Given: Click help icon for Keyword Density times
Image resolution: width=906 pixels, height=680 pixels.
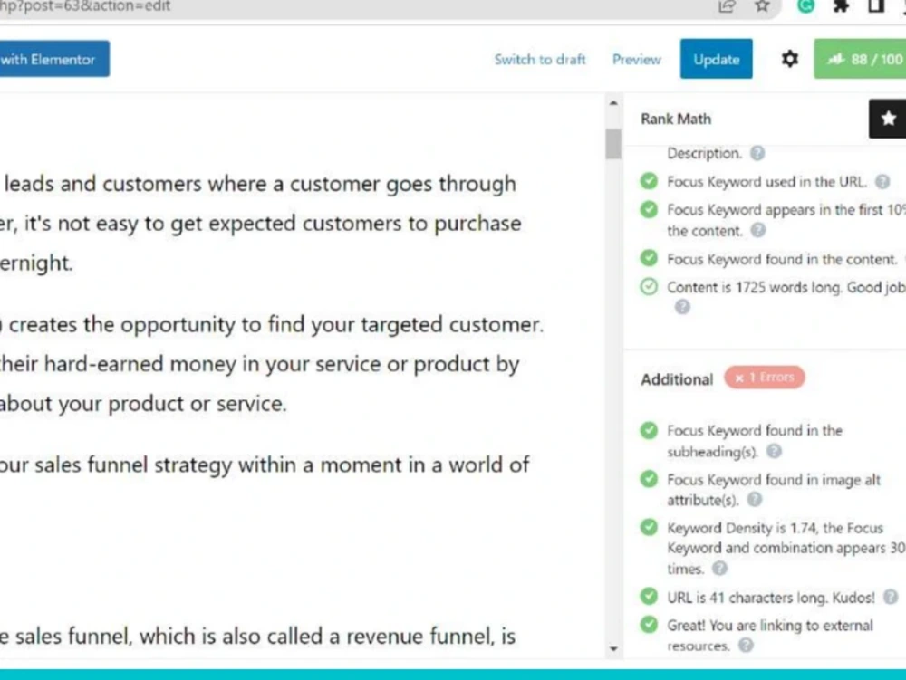Looking at the screenshot, I should (x=718, y=568).
